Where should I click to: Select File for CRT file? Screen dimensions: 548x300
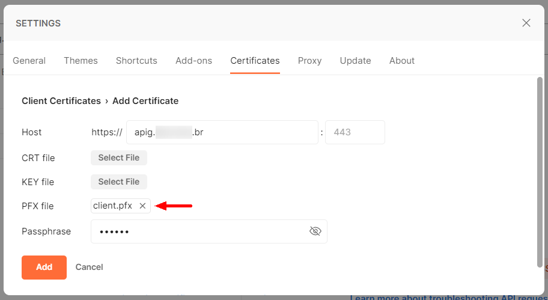118,158
